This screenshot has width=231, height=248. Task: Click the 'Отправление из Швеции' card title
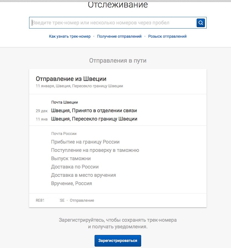71,79
